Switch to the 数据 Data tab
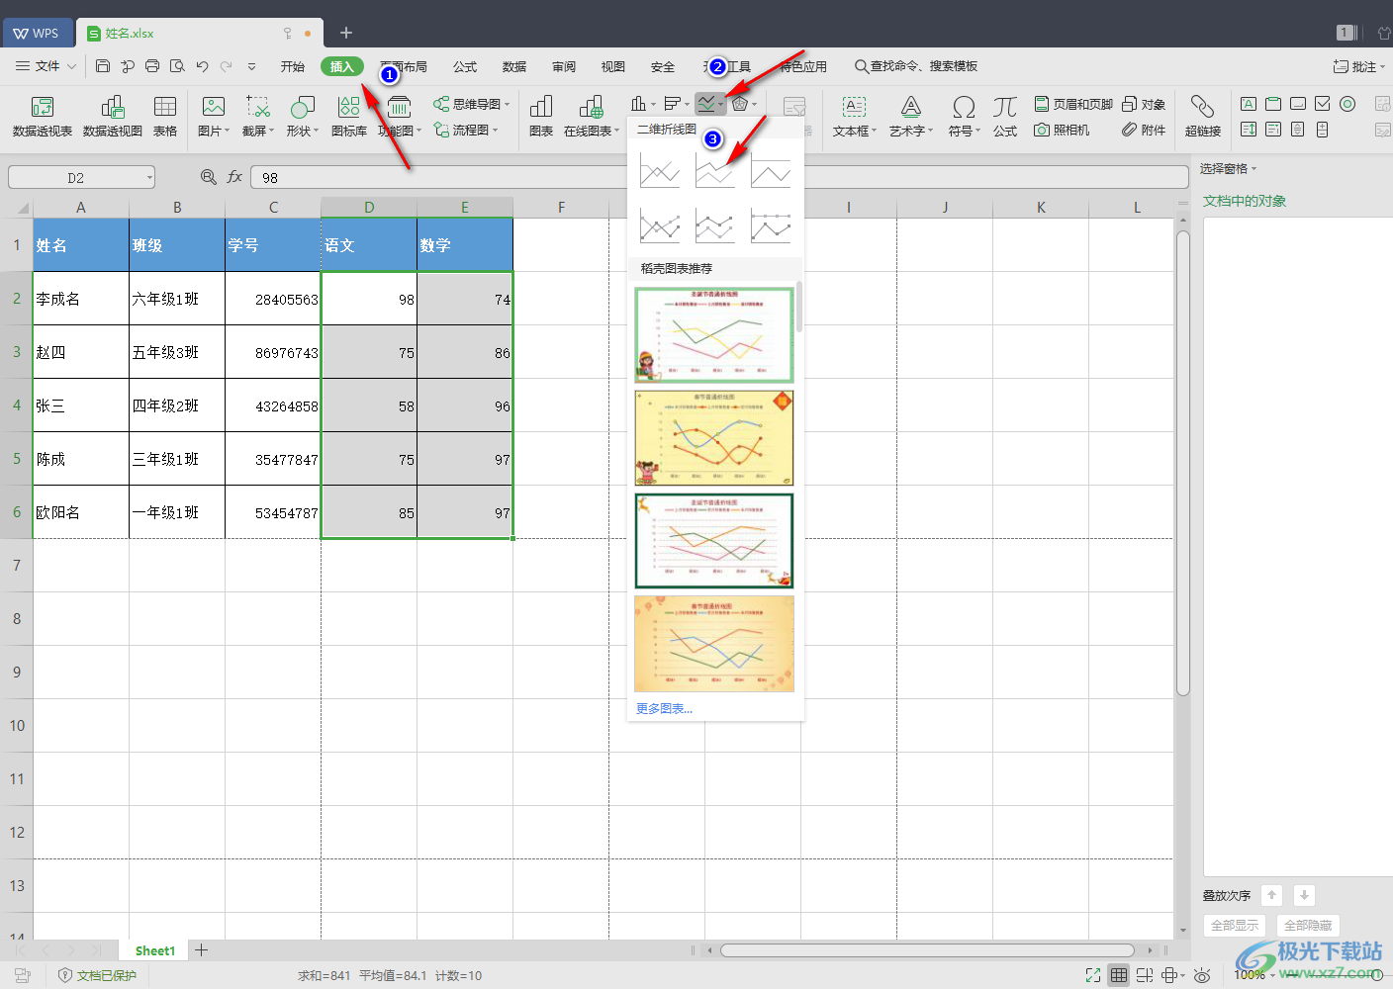This screenshot has width=1393, height=989. (x=514, y=66)
